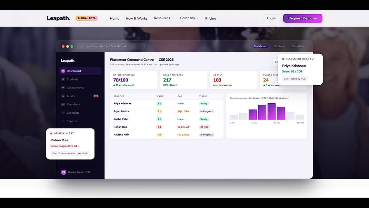Expand the Resources dropdown menu

163,18
